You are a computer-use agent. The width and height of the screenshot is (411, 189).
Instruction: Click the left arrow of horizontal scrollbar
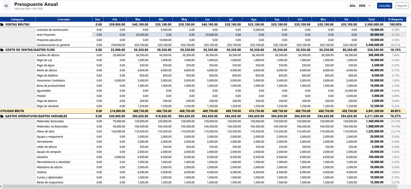pos(1,186)
